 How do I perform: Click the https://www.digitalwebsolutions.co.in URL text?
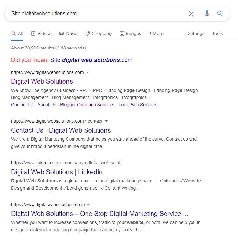pos(48,205)
